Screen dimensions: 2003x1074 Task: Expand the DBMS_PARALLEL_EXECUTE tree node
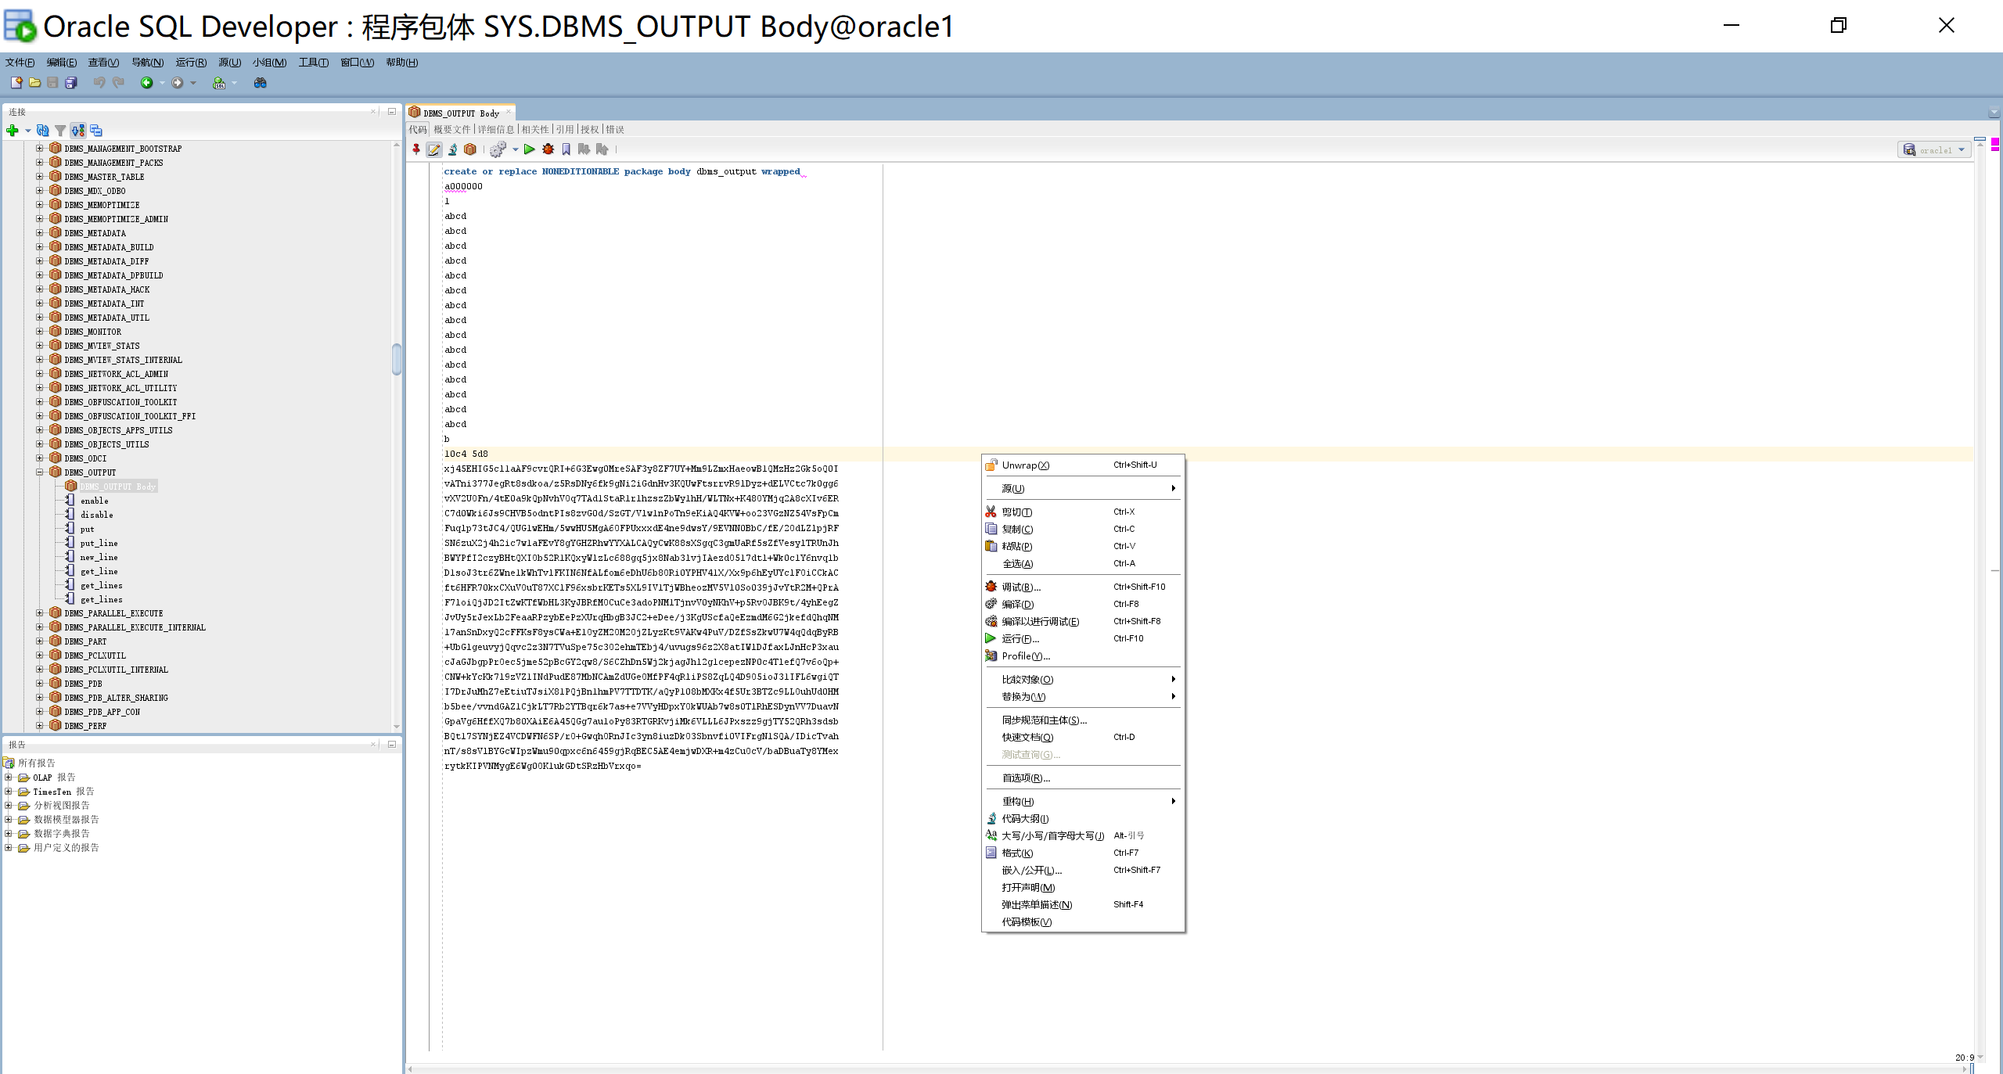point(40,613)
